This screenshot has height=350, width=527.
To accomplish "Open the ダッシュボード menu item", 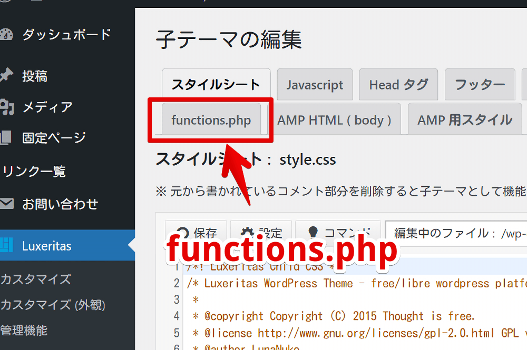I will pyautogui.click(x=66, y=35).
